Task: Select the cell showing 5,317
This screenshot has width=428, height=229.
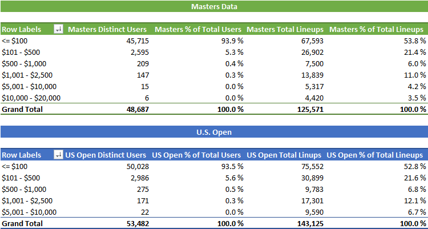Action: click(314, 87)
